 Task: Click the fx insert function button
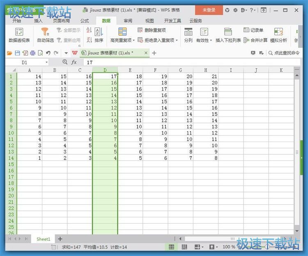(74, 62)
